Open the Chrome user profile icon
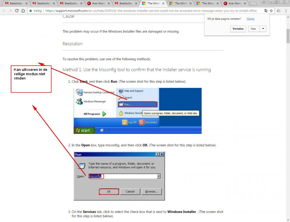Image resolution: width=290 pixels, height=222 pixels. [x=264, y=2]
